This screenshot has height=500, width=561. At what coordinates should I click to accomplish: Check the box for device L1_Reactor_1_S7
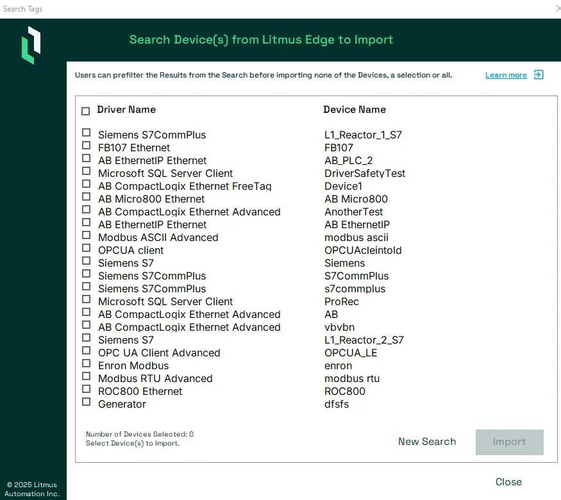(x=86, y=133)
